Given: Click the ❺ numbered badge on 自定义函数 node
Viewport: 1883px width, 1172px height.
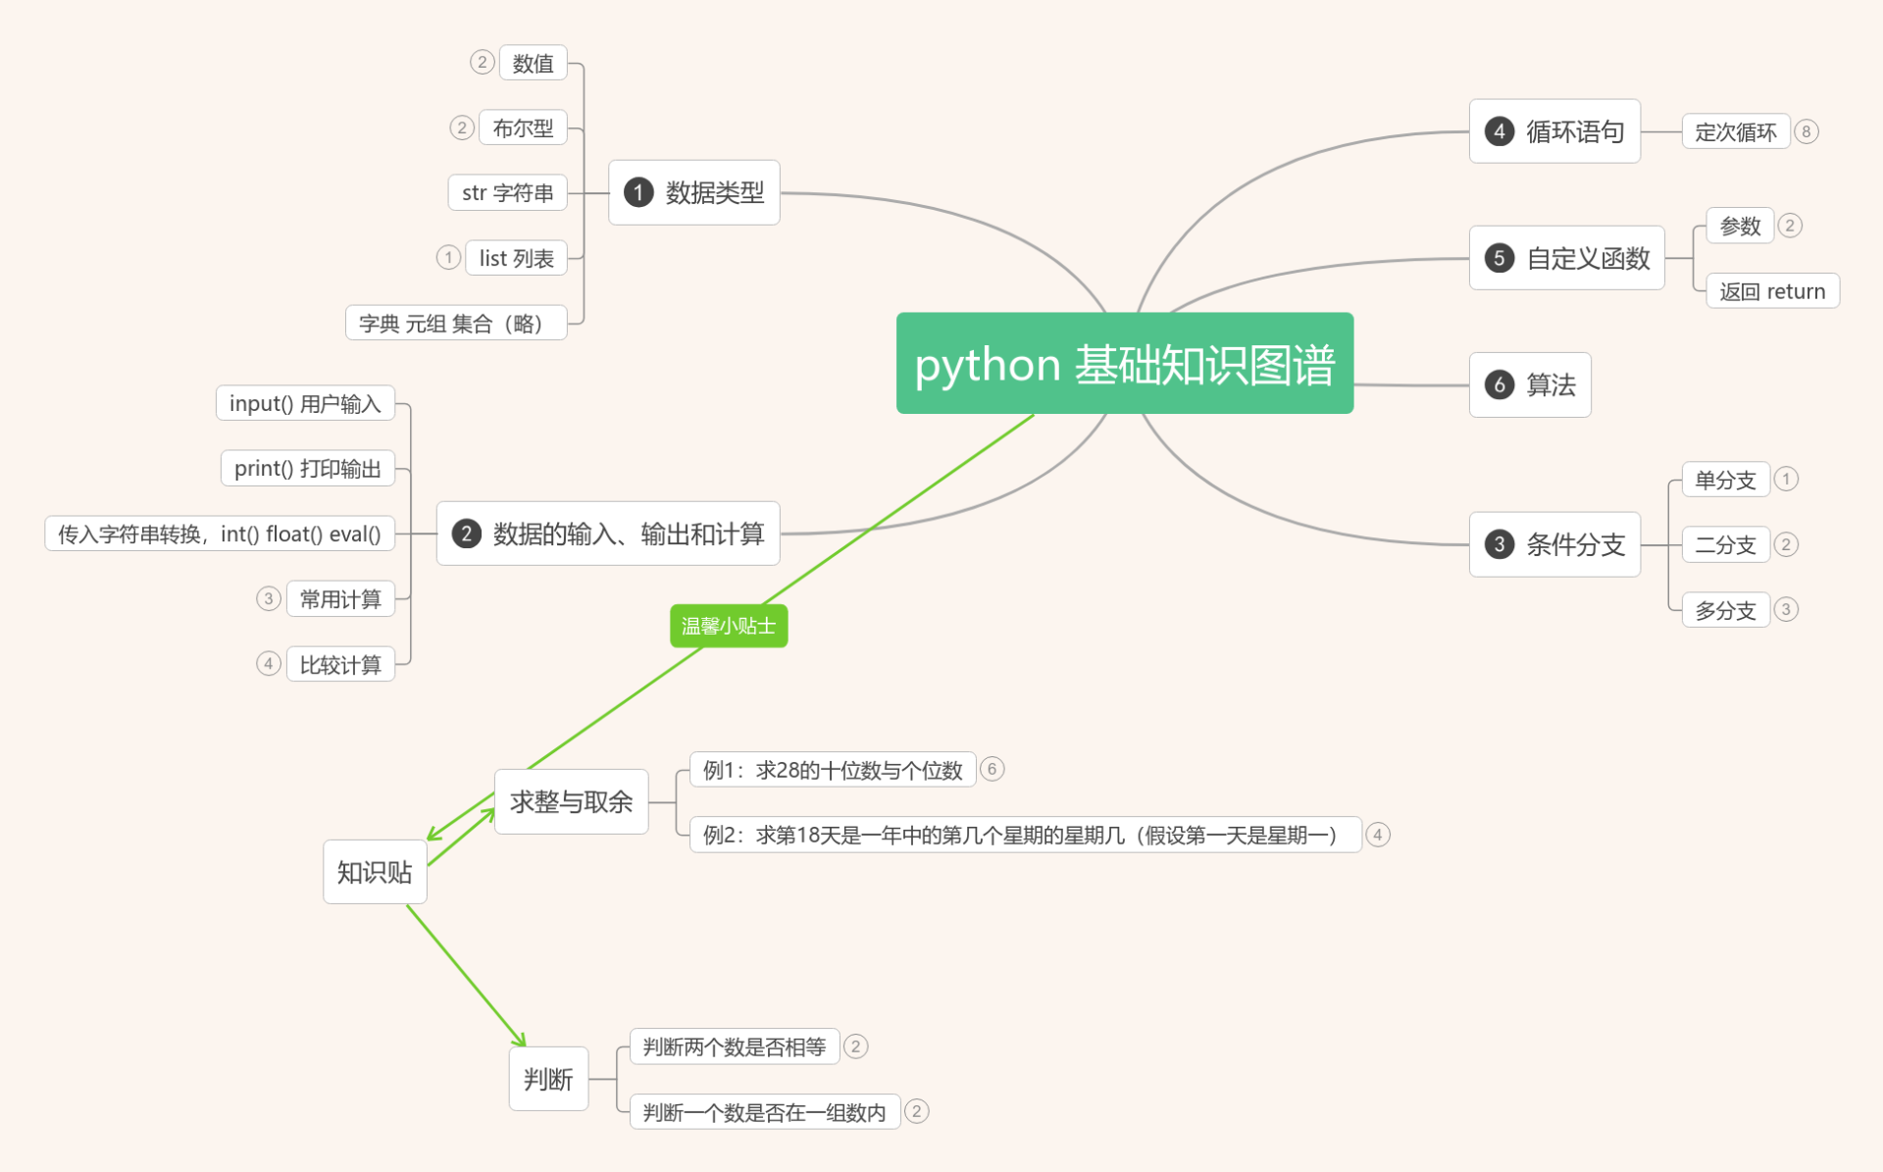Looking at the screenshot, I should click(1500, 258).
